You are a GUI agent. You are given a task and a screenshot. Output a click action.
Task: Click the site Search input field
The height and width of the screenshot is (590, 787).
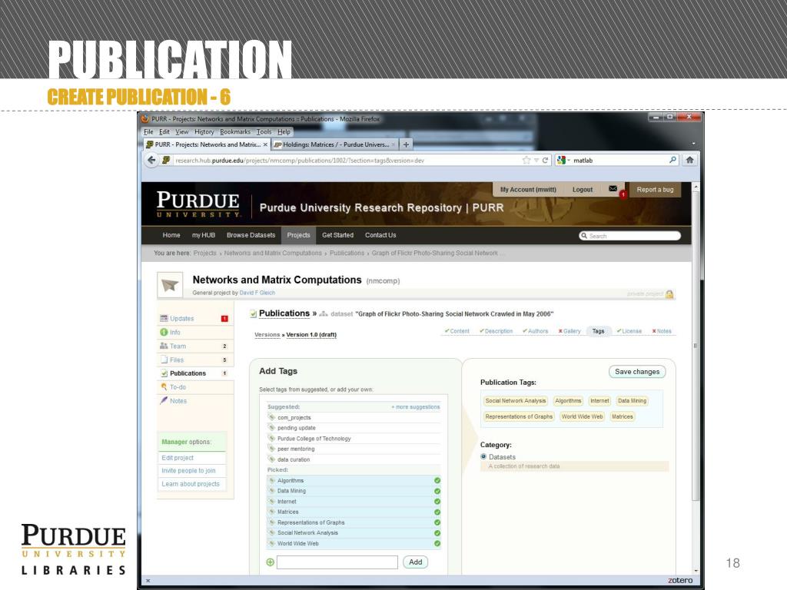click(630, 236)
